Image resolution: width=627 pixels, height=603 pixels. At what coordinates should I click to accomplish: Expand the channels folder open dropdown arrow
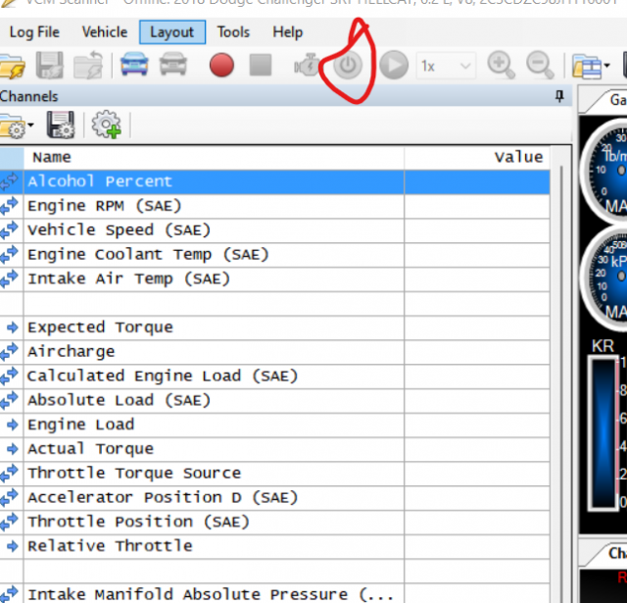30,126
